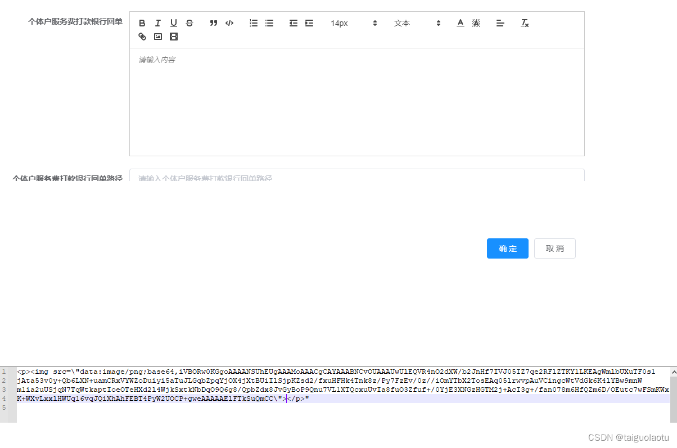Open the text color picker
This screenshot has height=448, width=677.
click(x=461, y=23)
